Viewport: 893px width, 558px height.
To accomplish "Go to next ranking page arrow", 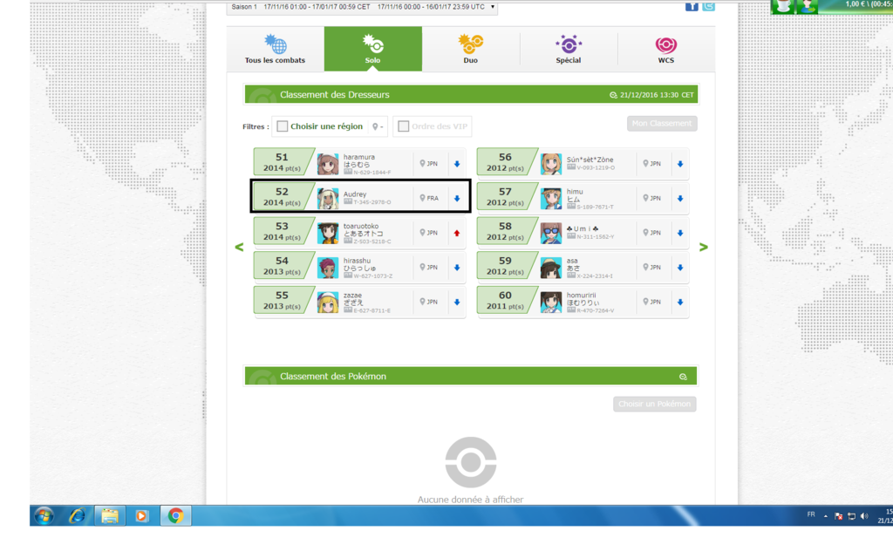I will 704,247.
